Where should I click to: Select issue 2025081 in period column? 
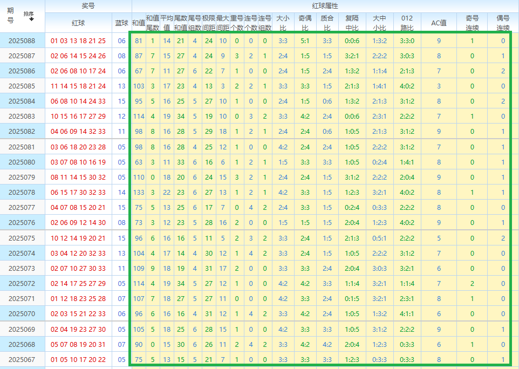22,147
